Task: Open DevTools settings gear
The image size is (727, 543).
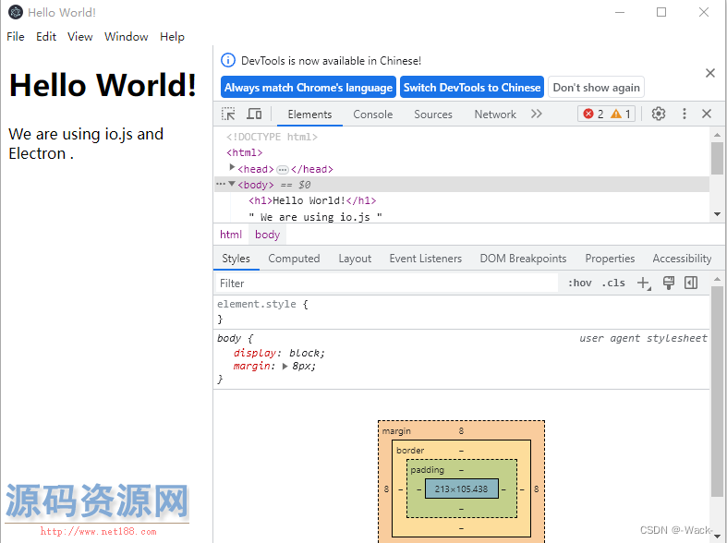Action: pos(659,114)
